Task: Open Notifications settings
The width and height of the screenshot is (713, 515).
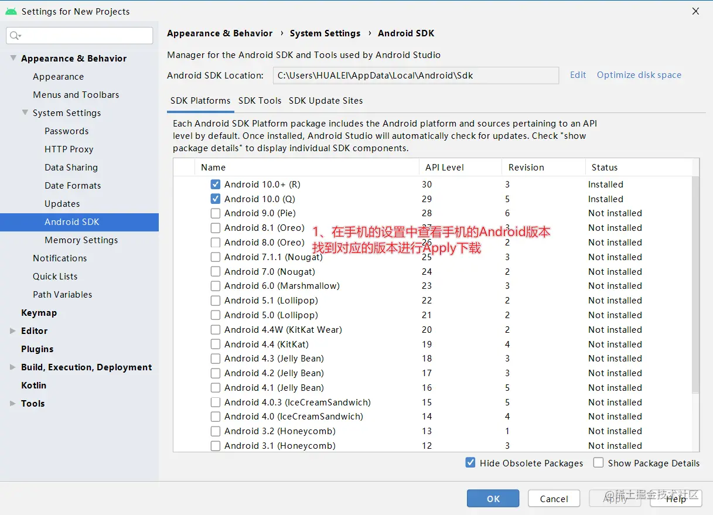Action: point(60,258)
